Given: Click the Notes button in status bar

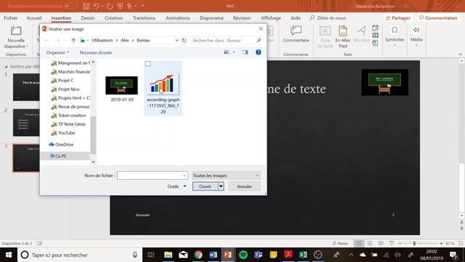Looking at the screenshot, I should tap(340, 243).
